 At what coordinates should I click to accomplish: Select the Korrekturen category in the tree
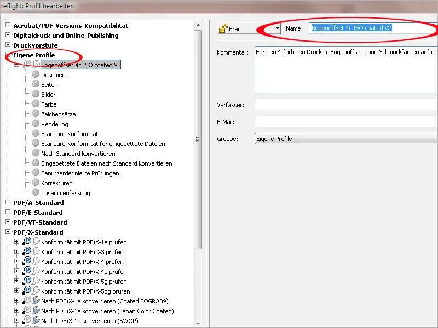56,183
